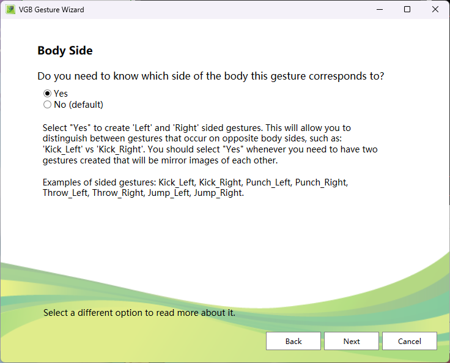This screenshot has height=363, width=450.
Task: Close the wizard with the X button
Action: click(x=435, y=10)
